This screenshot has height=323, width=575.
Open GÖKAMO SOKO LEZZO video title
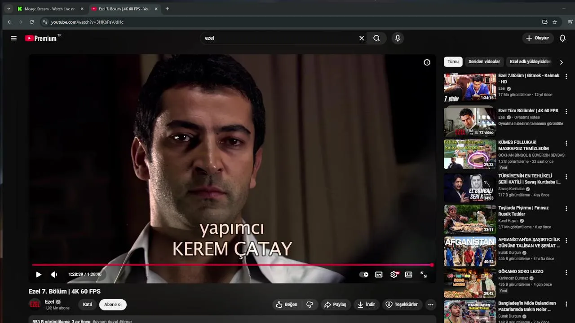coord(521,271)
